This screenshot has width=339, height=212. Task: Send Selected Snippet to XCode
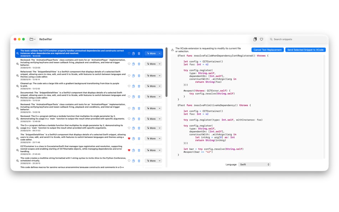pyautogui.click(x=305, y=50)
